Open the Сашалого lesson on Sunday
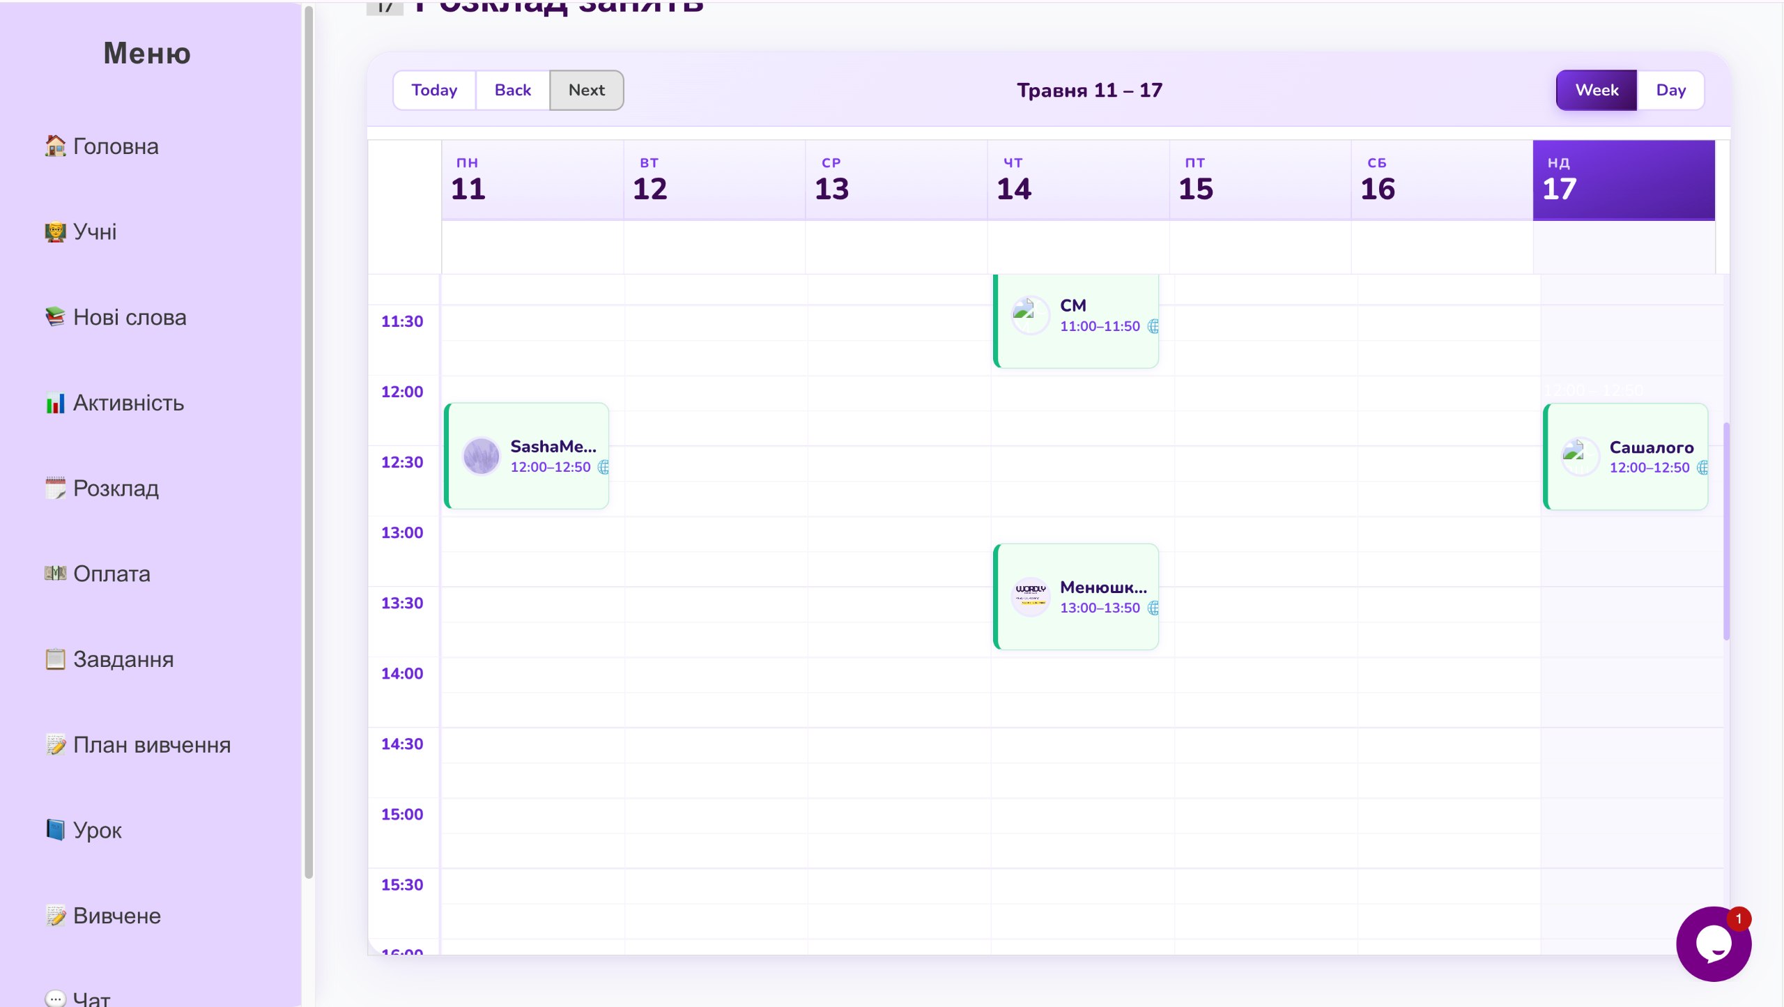Viewport: 1784px width, 1007px height. [1625, 456]
